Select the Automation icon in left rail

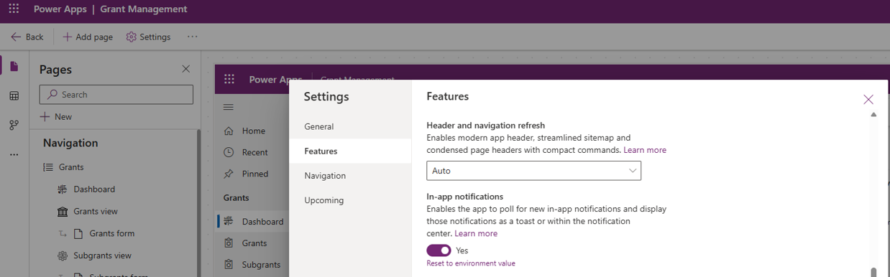click(14, 125)
